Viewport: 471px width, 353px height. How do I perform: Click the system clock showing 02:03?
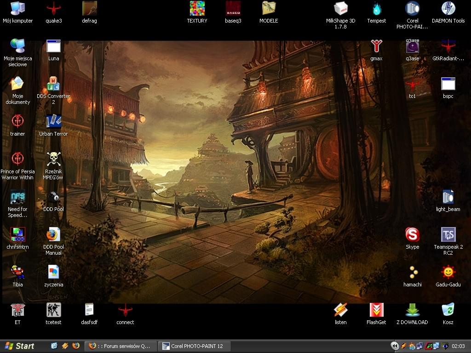coord(458,346)
